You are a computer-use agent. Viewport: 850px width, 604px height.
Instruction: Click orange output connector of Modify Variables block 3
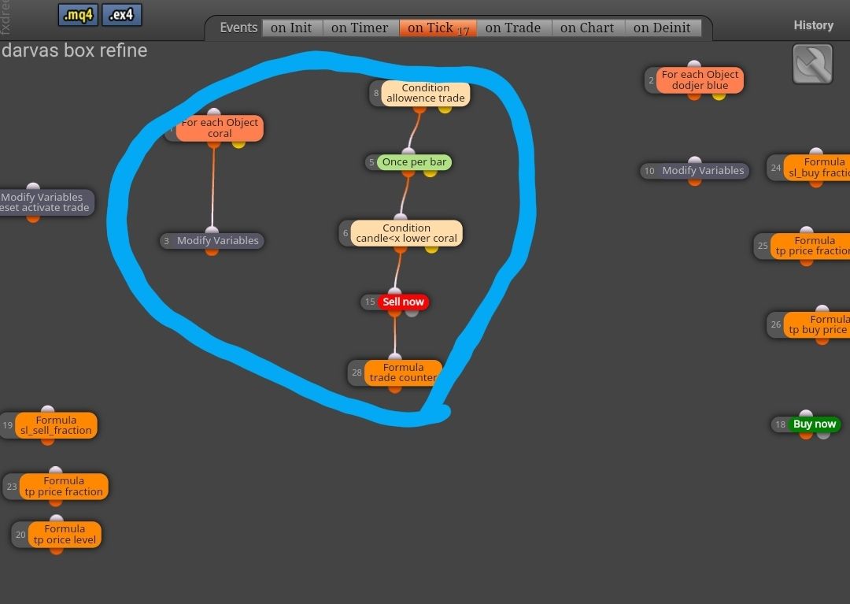coord(212,250)
